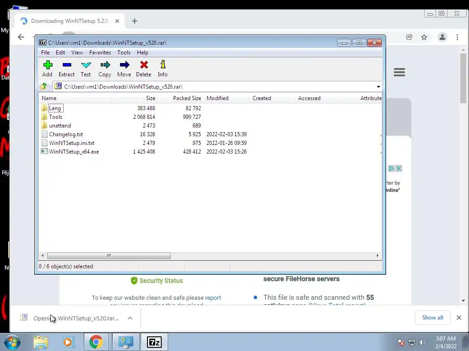Viewport: 469px width, 351px height.
Task: Switch to Chrome in the taskbar
Action: pyautogui.click(x=96, y=342)
